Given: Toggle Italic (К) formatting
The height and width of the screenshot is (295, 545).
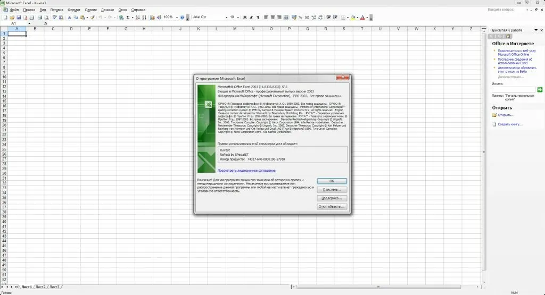Looking at the screenshot, I should pyautogui.click(x=251, y=17).
